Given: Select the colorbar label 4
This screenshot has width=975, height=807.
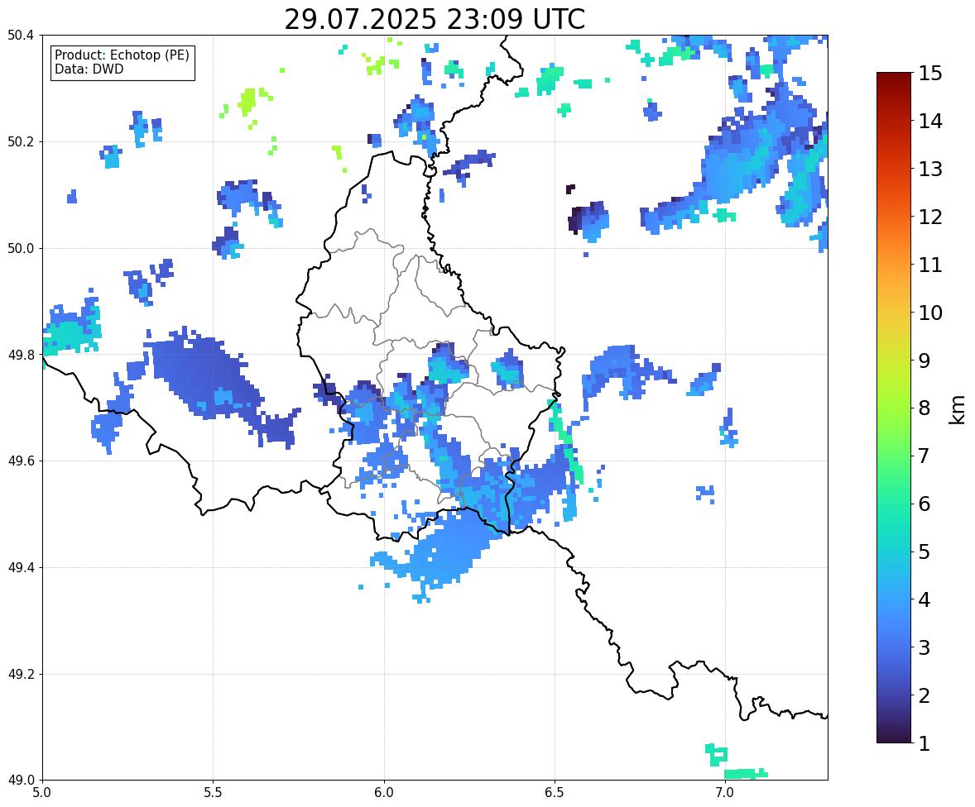Looking at the screenshot, I should click(925, 599).
